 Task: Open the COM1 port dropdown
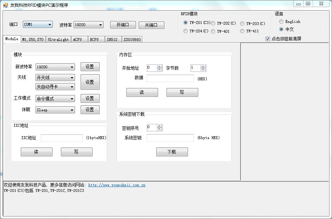pyautogui.click(x=38, y=25)
